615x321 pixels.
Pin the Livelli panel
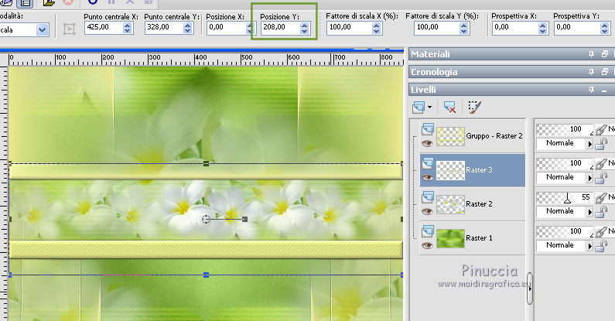[x=591, y=90]
